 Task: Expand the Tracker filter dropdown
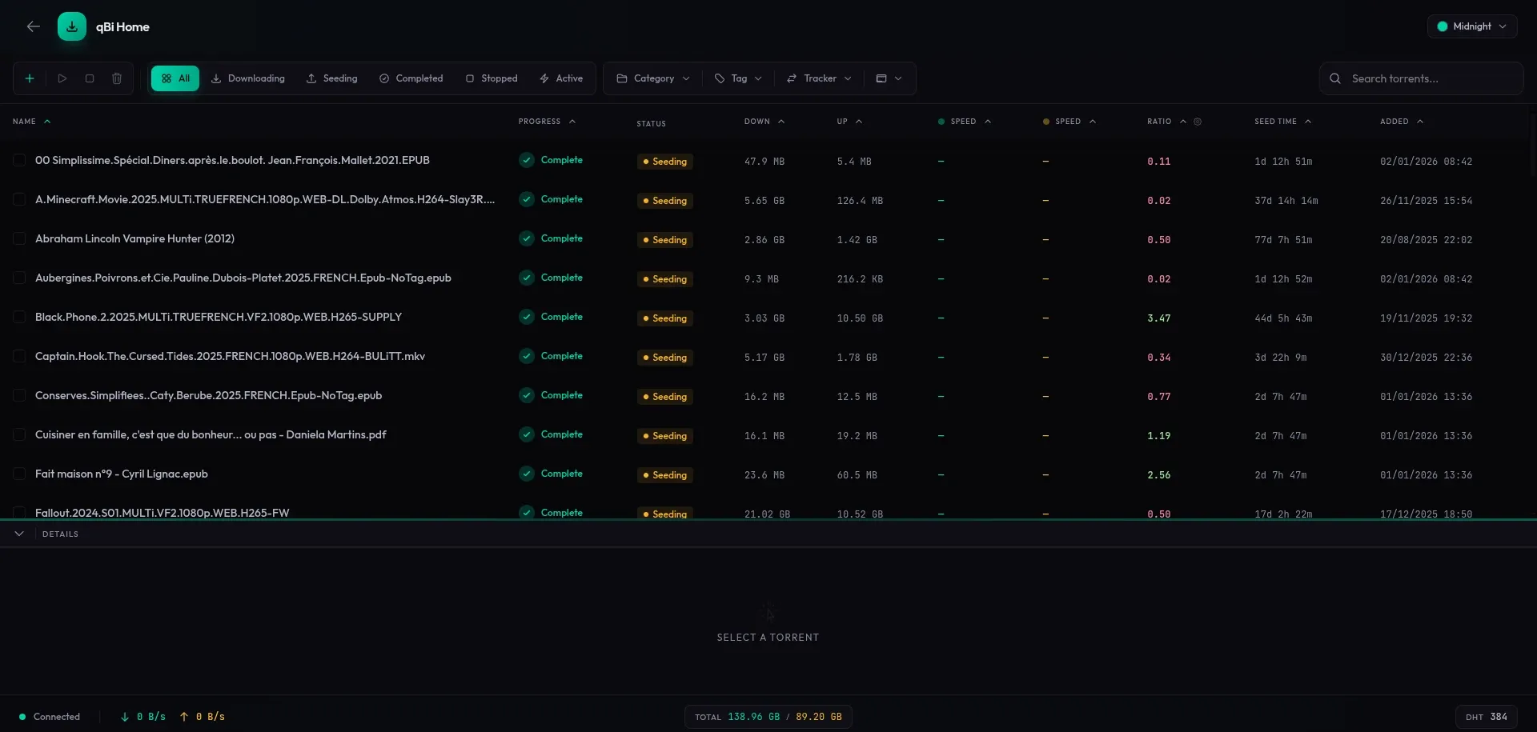(x=819, y=78)
